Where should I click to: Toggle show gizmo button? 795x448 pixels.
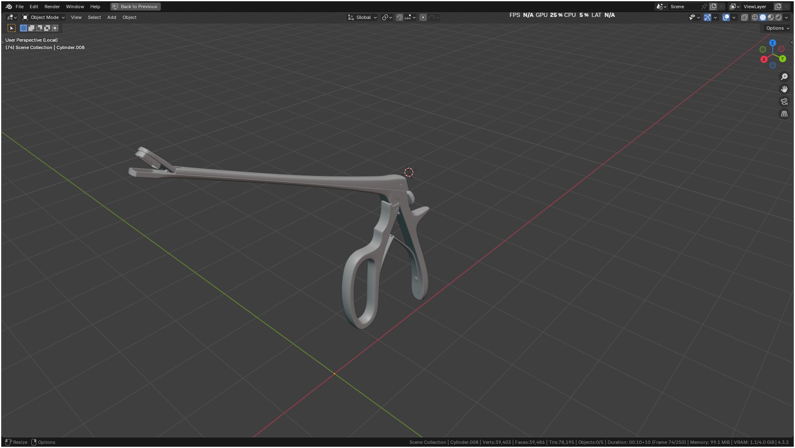(707, 17)
